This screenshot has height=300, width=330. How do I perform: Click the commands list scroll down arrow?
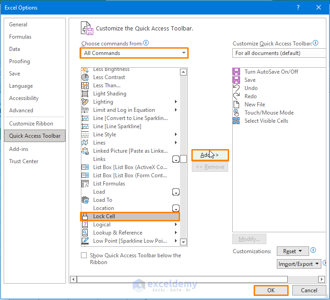point(183,242)
